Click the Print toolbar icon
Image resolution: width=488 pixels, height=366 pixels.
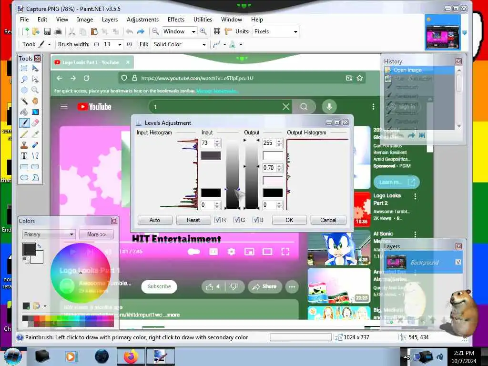click(58, 31)
